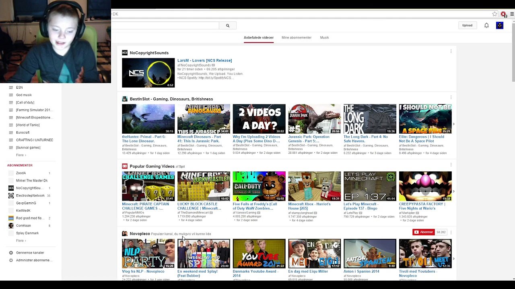Image resolution: width=515 pixels, height=289 pixels.
Task: Open Five Nights at Freddy's Call of Duty title
Action: click(255, 206)
